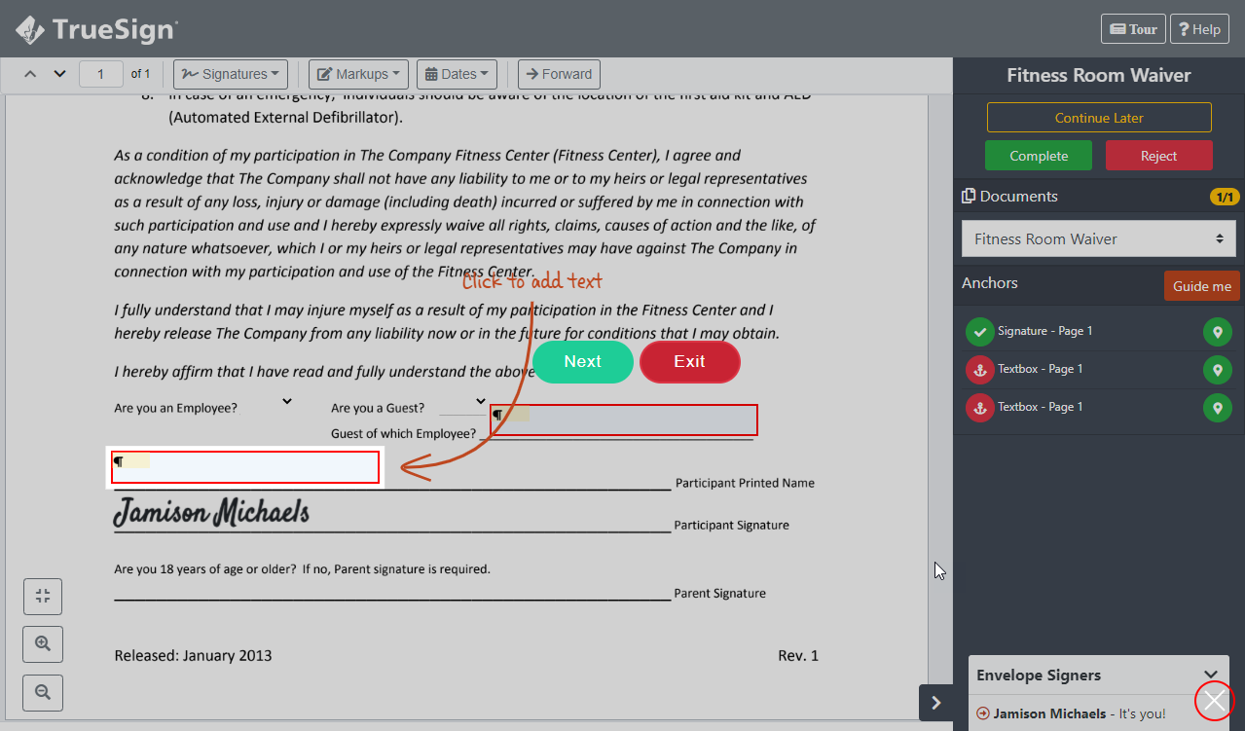The height and width of the screenshot is (731, 1245).
Task: Click the TrueSign logo
Action: pyautogui.click(x=92, y=28)
